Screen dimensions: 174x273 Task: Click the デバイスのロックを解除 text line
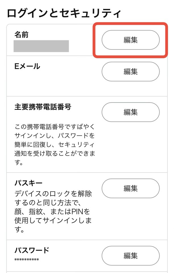click(x=53, y=194)
